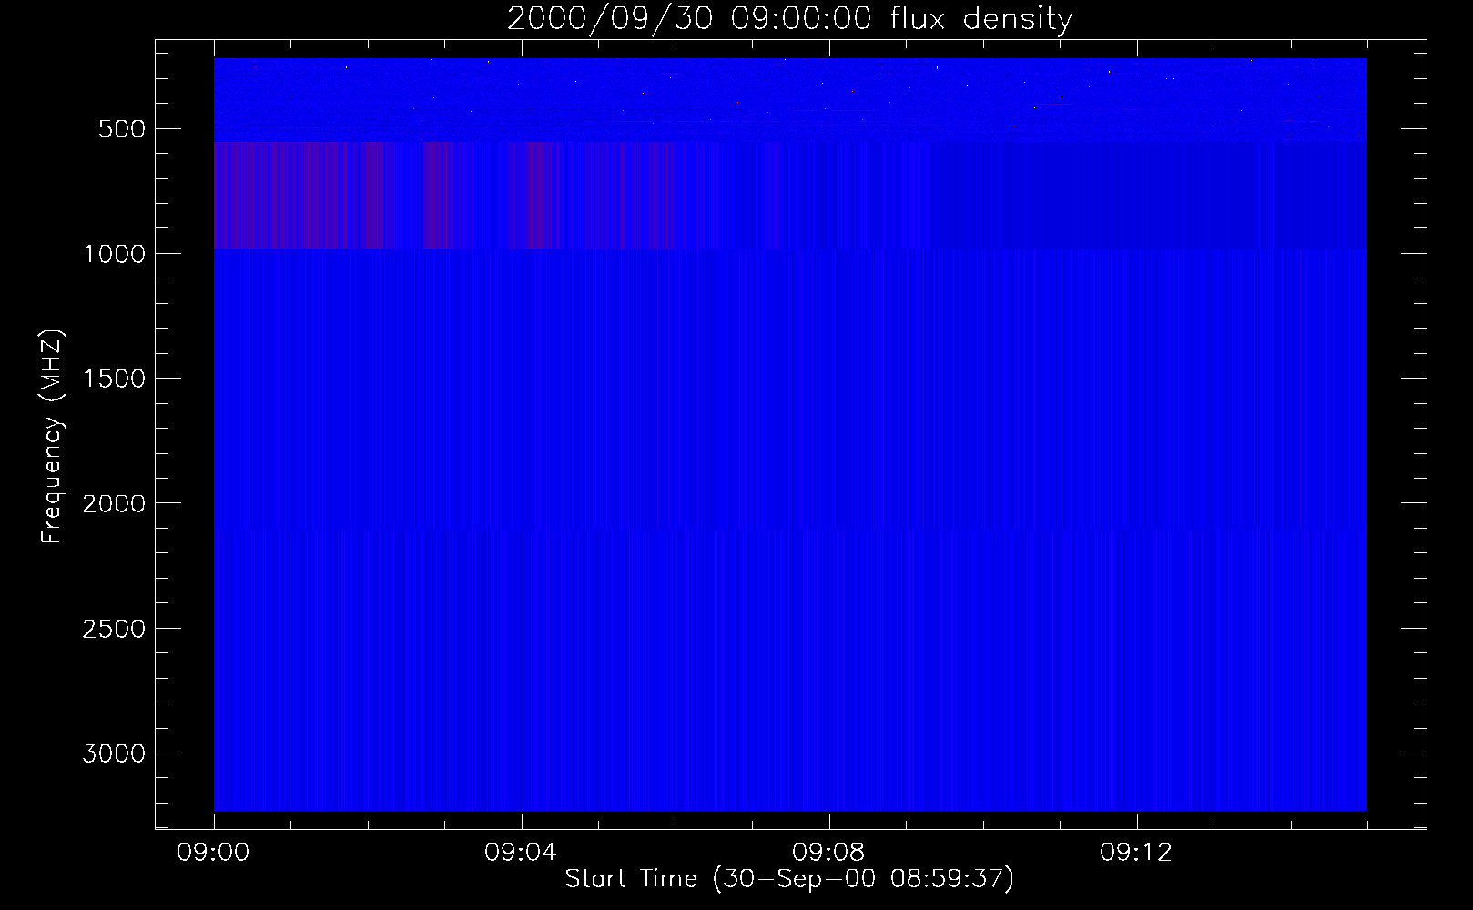
Task: Click the 500 frequency tick label
Action: click(122, 129)
